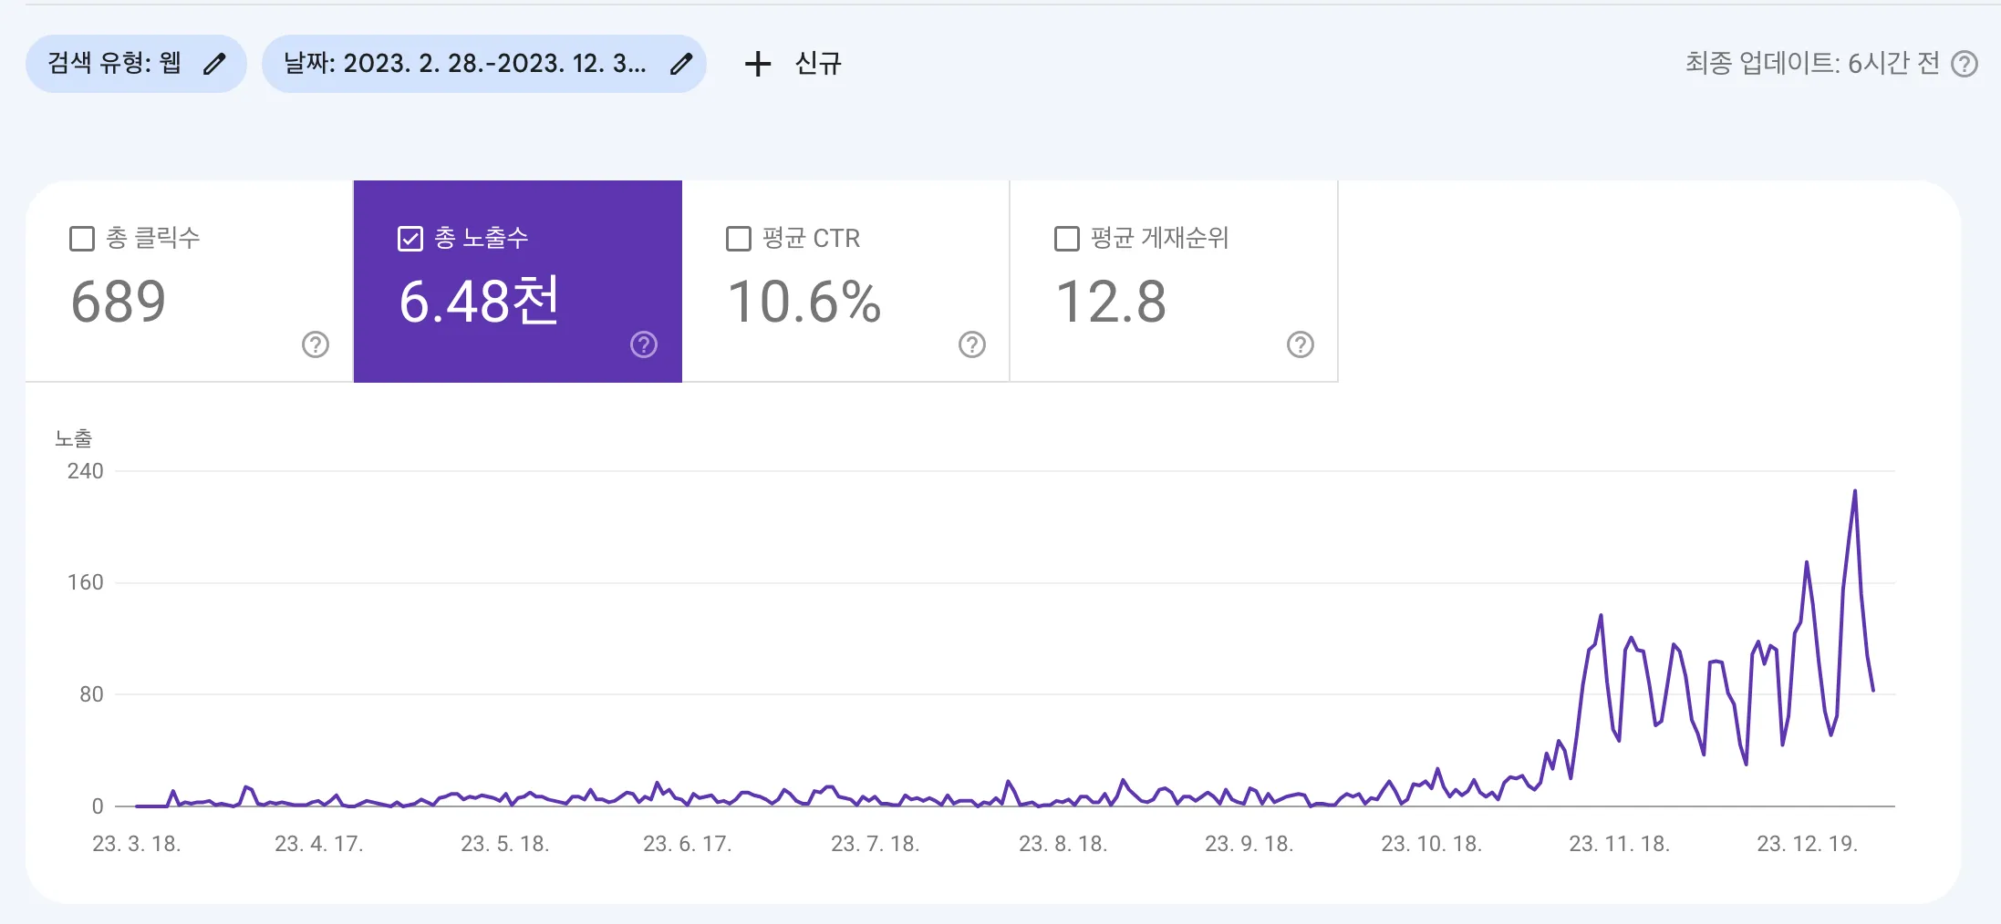Open help for the 평균 게재순위 metric
The width and height of the screenshot is (2001, 924).
(x=1300, y=345)
